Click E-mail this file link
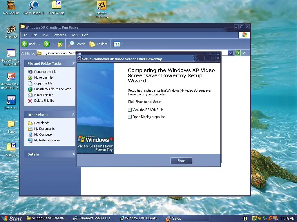The height and width of the screenshot is (222, 297). click(44, 95)
